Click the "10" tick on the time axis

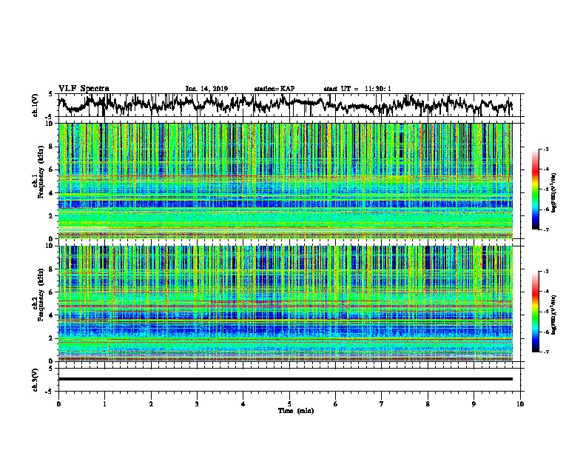tap(520, 404)
